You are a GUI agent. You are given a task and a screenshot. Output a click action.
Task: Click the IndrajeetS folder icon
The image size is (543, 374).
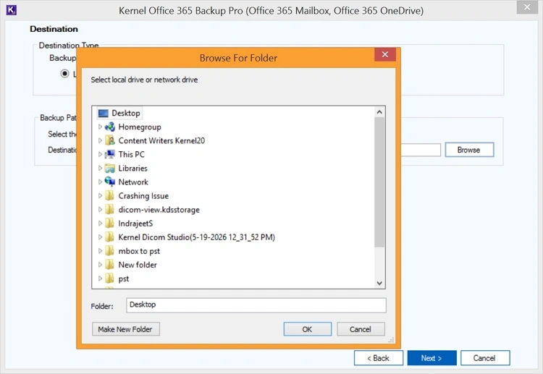pyautogui.click(x=109, y=223)
